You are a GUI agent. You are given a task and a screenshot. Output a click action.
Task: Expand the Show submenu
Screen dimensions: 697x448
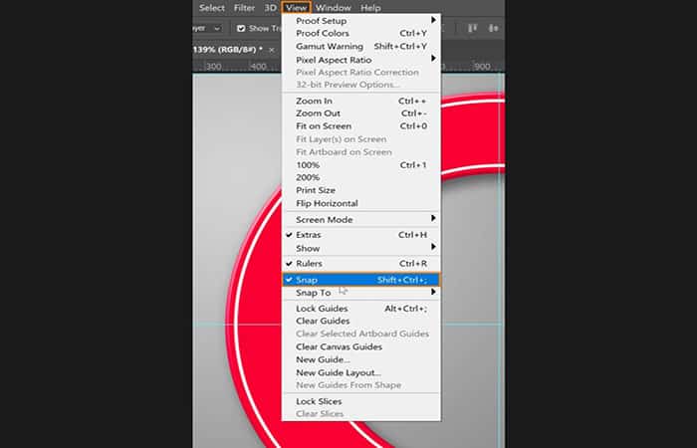tap(361, 248)
